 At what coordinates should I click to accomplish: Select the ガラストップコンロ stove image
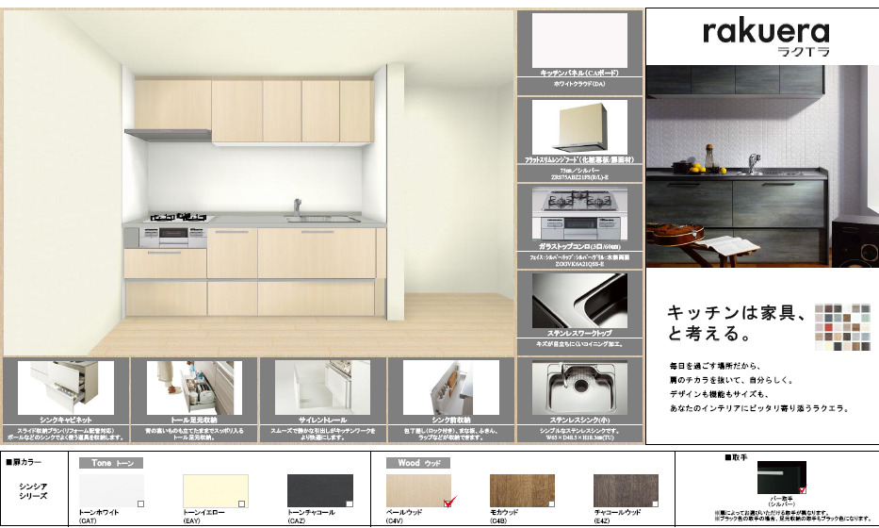pyautogui.click(x=578, y=215)
